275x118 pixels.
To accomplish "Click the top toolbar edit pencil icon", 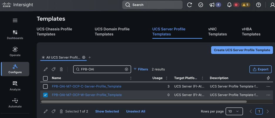I will (x=46, y=69).
